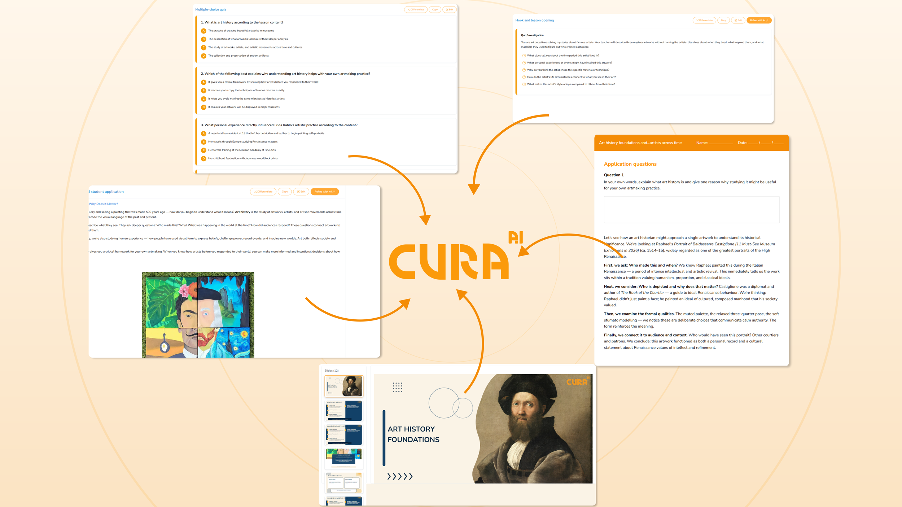The height and width of the screenshot is (507, 902).
Task: Open the third slide thumbnail, Analyzing Raphael's Portrait
Action: click(343, 434)
